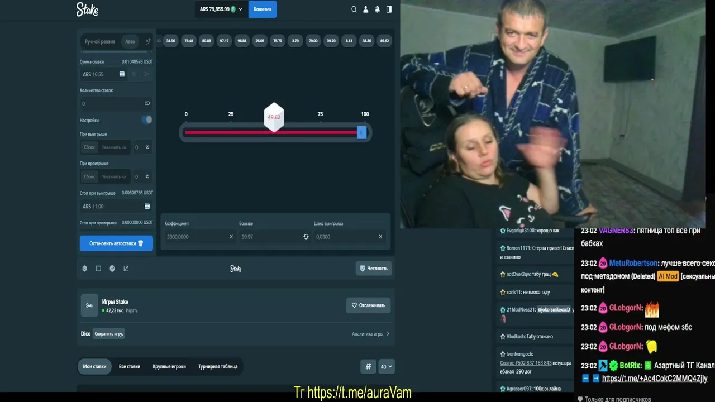Click the ARS flag icon in Сумма ставки
The width and height of the screenshot is (715, 402).
pos(122,74)
